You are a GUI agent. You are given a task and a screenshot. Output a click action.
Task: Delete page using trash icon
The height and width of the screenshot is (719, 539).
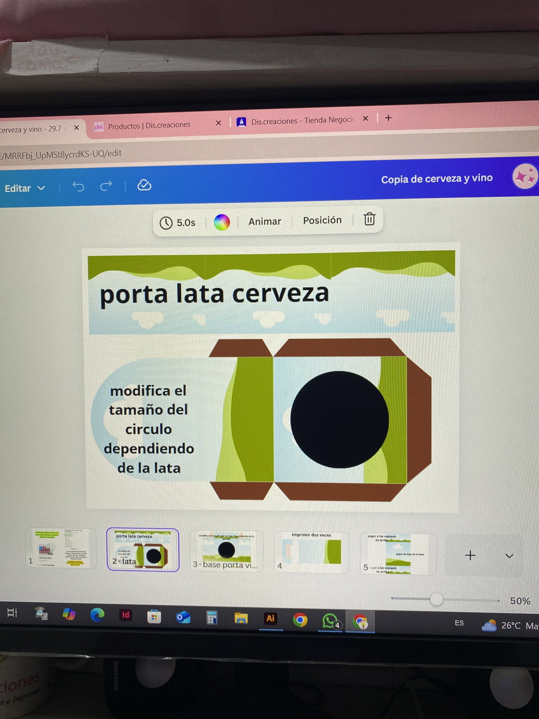pyautogui.click(x=369, y=219)
